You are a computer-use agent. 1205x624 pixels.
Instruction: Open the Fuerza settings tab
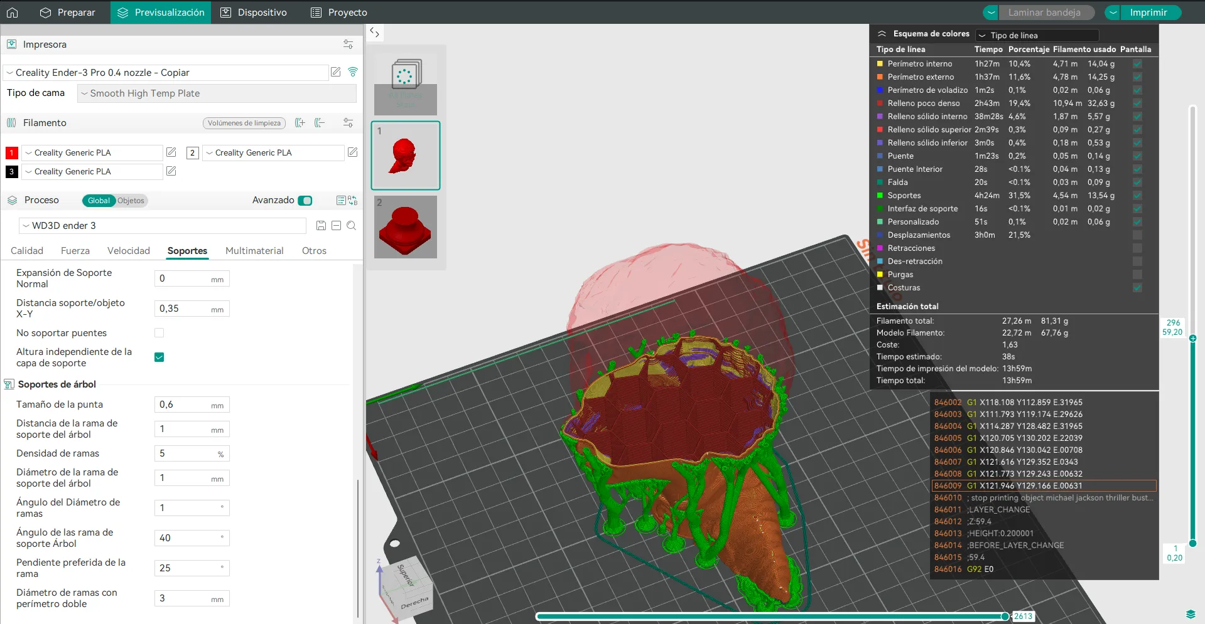75,251
